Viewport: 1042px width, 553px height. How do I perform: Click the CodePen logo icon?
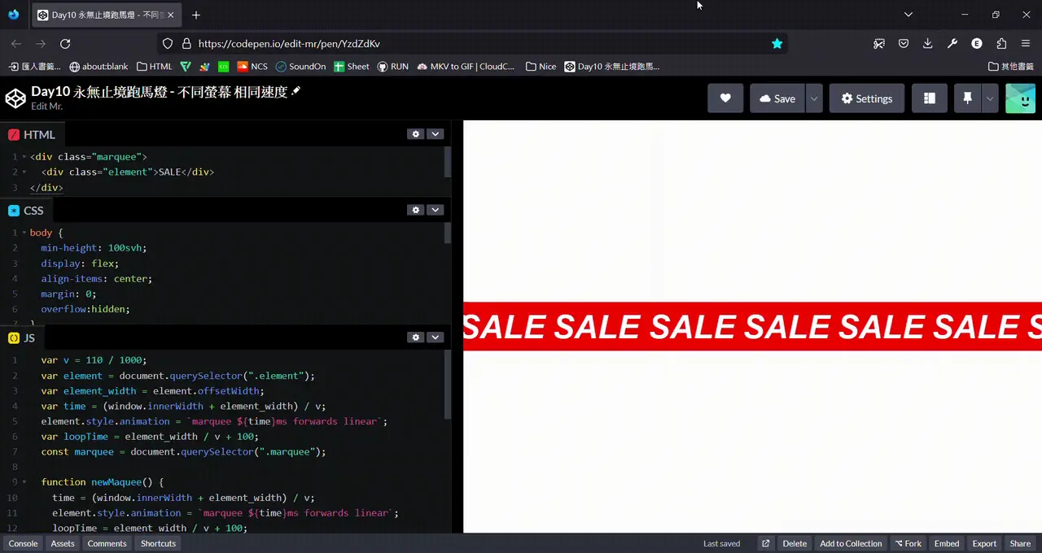tap(15, 98)
